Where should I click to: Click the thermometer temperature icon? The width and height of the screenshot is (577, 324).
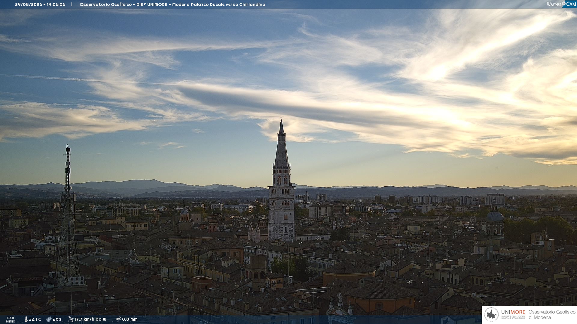[26, 319]
